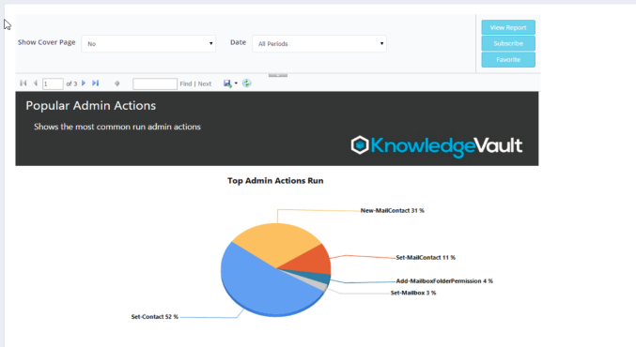Click the 'Set-Contact 52 %' label

click(155, 317)
